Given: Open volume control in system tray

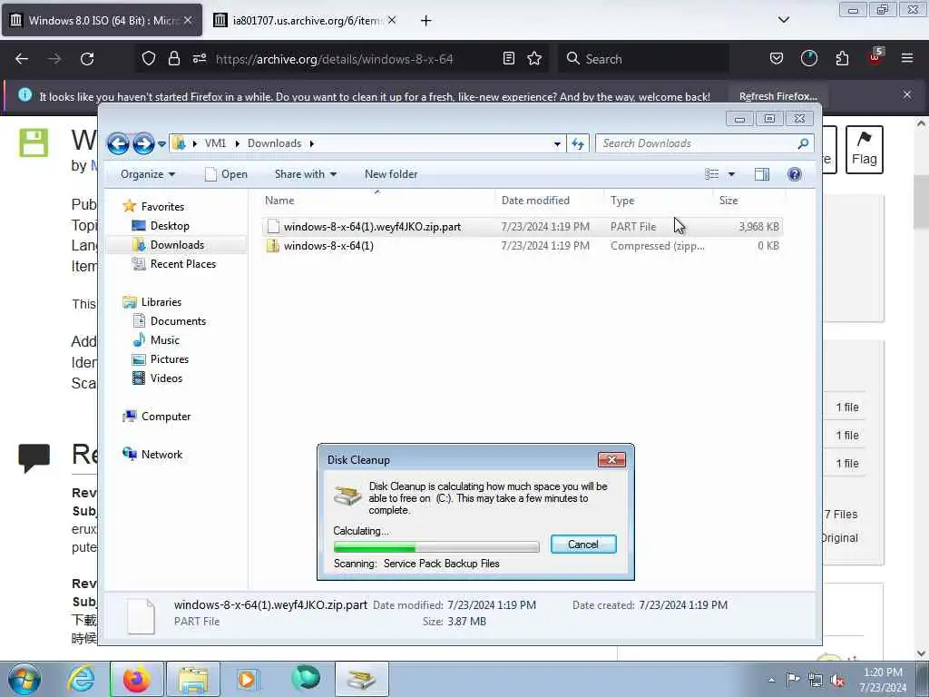Looking at the screenshot, I should (837, 681).
